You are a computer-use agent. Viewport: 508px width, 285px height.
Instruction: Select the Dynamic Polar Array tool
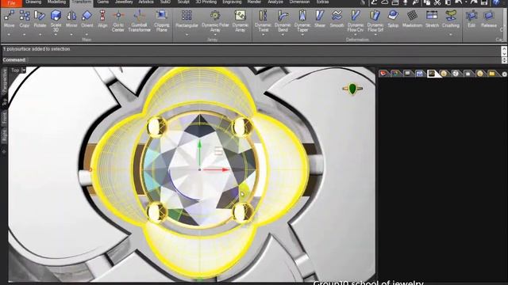tap(215, 21)
